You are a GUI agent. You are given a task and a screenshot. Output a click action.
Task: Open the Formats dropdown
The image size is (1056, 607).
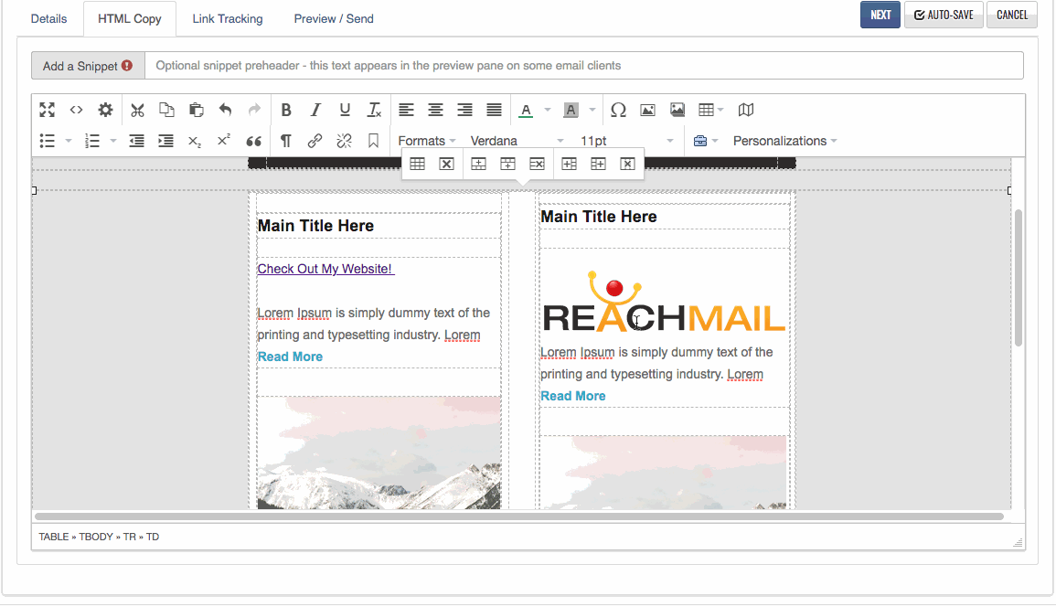426,141
